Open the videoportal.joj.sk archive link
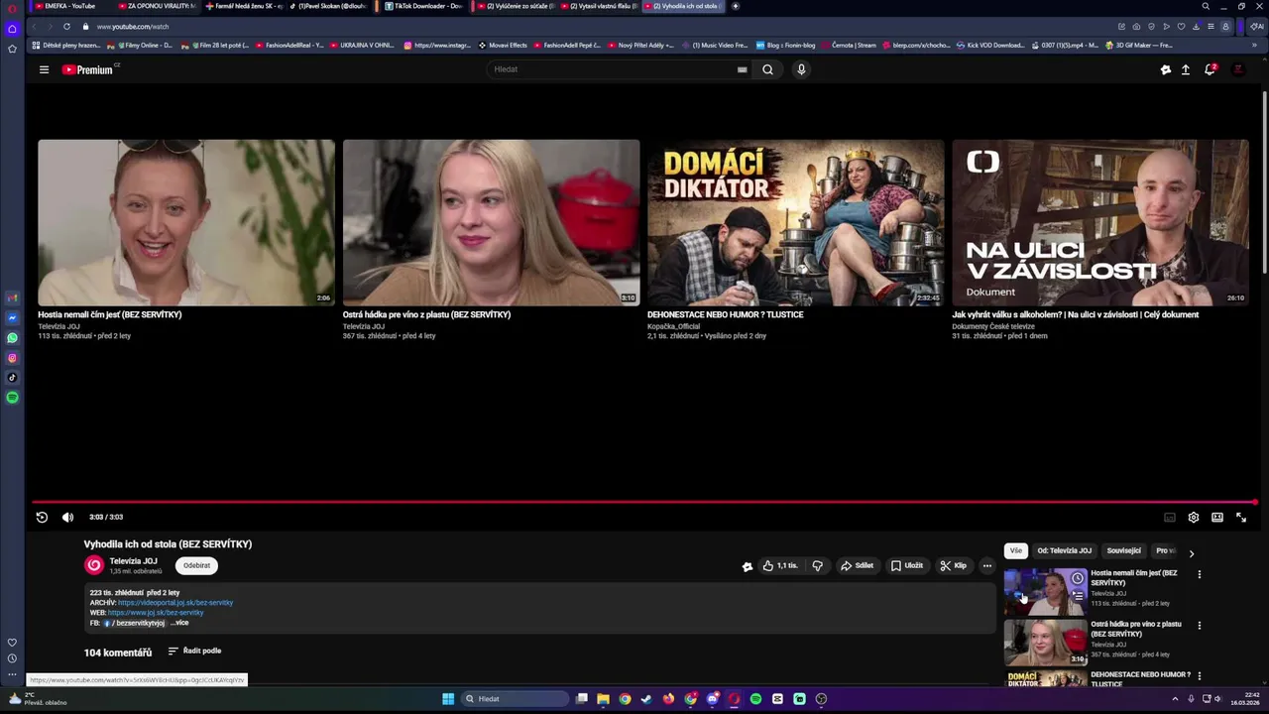The width and height of the screenshot is (1269, 714). coord(175,602)
